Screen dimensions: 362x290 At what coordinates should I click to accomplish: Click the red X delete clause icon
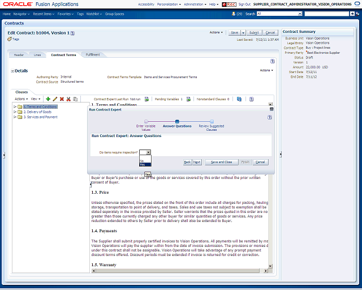[x=62, y=99]
